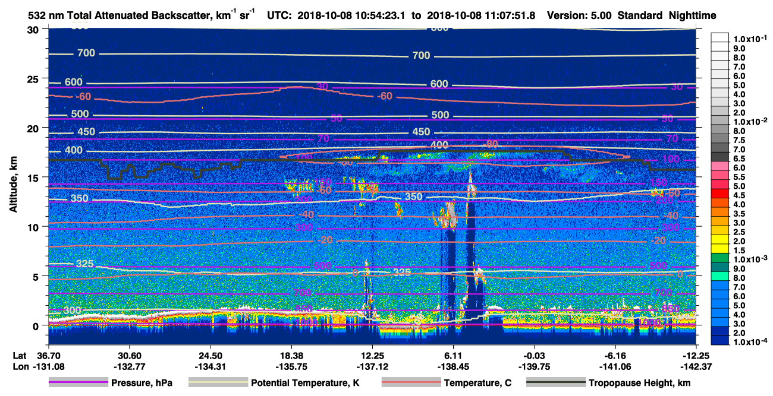This screenshot has width=773, height=396.
Task: Click the latitude value '24.50'
Action: click(x=210, y=356)
